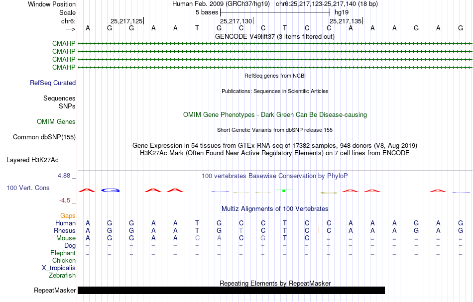Click the H3K27Ac Mark ENCODE track title
This screenshot has width=473, height=302.
click(275, 153)
